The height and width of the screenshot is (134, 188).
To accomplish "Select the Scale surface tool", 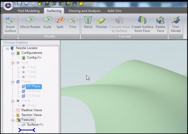I will pyautogui.click(x=47, y=23).
